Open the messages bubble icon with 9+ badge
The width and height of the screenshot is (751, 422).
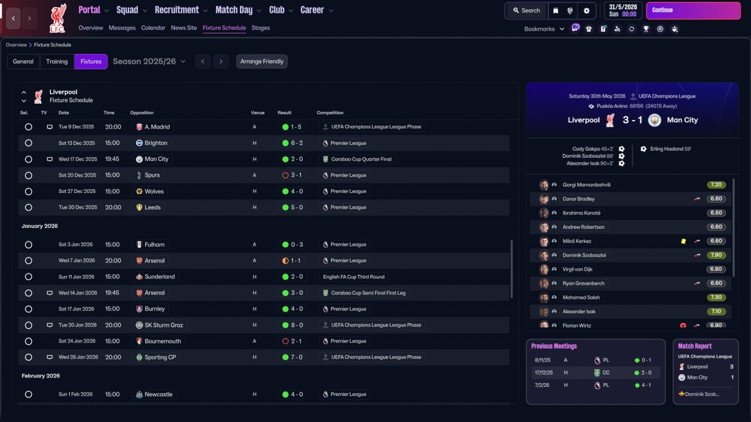[575, 28]
